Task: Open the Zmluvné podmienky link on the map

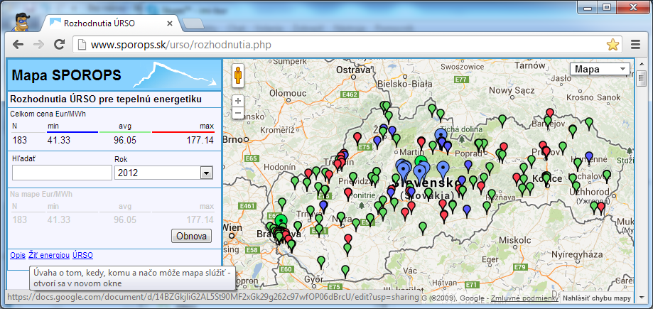Action: click(524, 298)
